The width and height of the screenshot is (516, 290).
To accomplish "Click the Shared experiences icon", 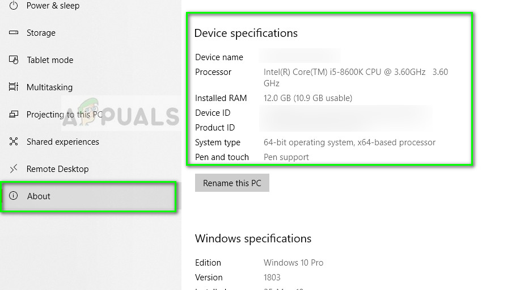I will [x=14, y=142].
